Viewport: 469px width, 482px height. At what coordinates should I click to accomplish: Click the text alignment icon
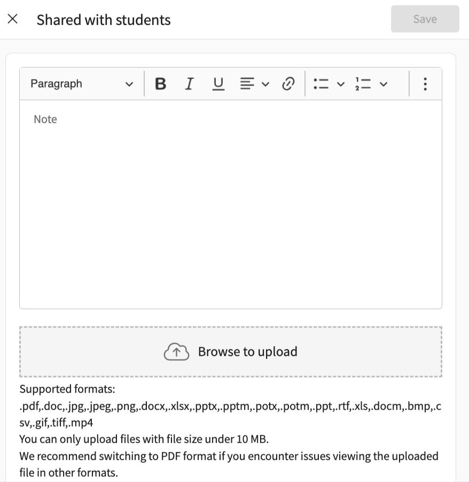click(x=247, y=84)
